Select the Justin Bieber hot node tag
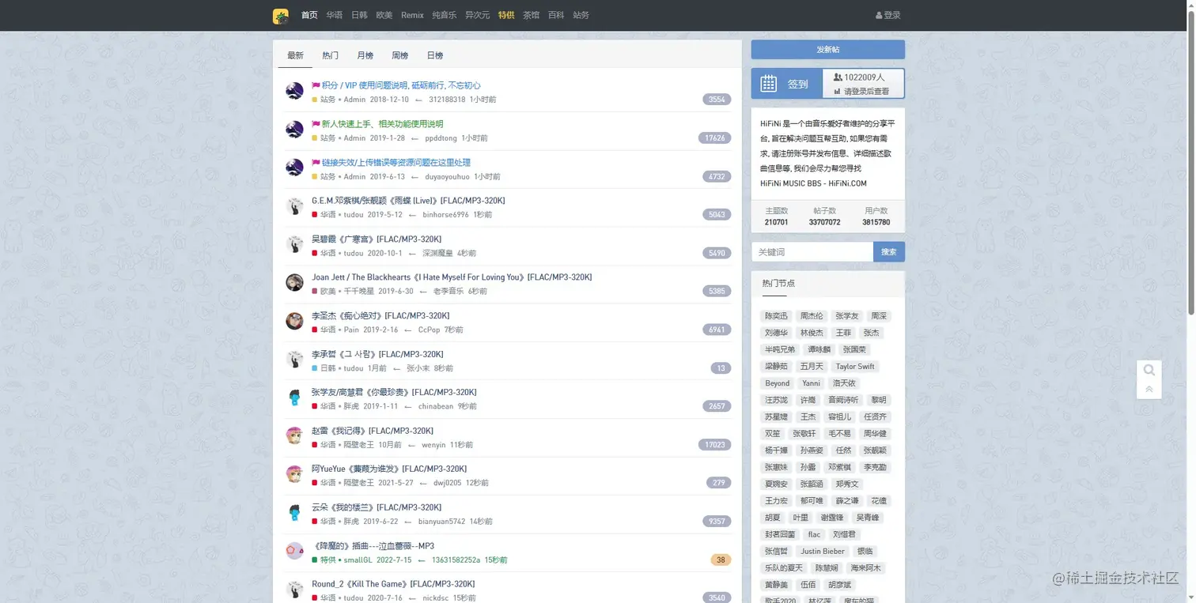Image resolution: width=1196 pixels, height=603 pixels. [x=822, y=552]
